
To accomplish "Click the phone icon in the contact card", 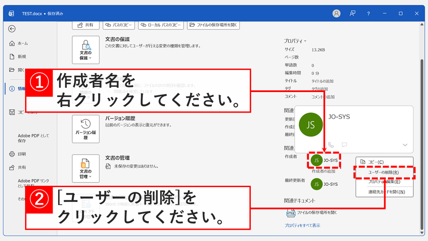I will tap(331, 145).
